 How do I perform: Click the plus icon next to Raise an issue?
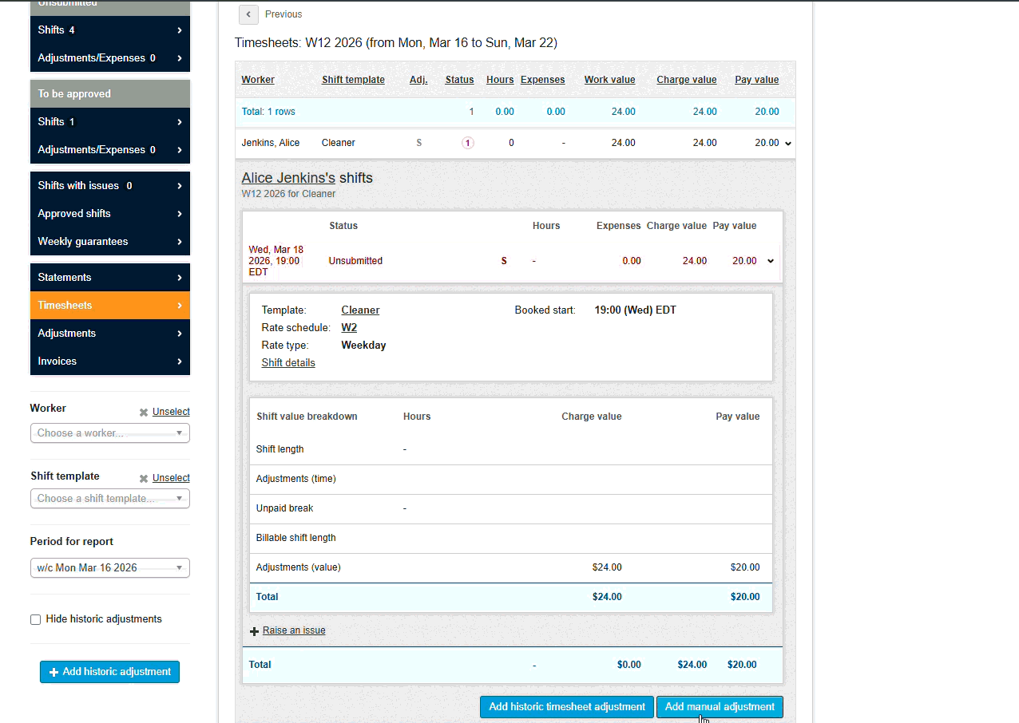[x=254, y=630]
